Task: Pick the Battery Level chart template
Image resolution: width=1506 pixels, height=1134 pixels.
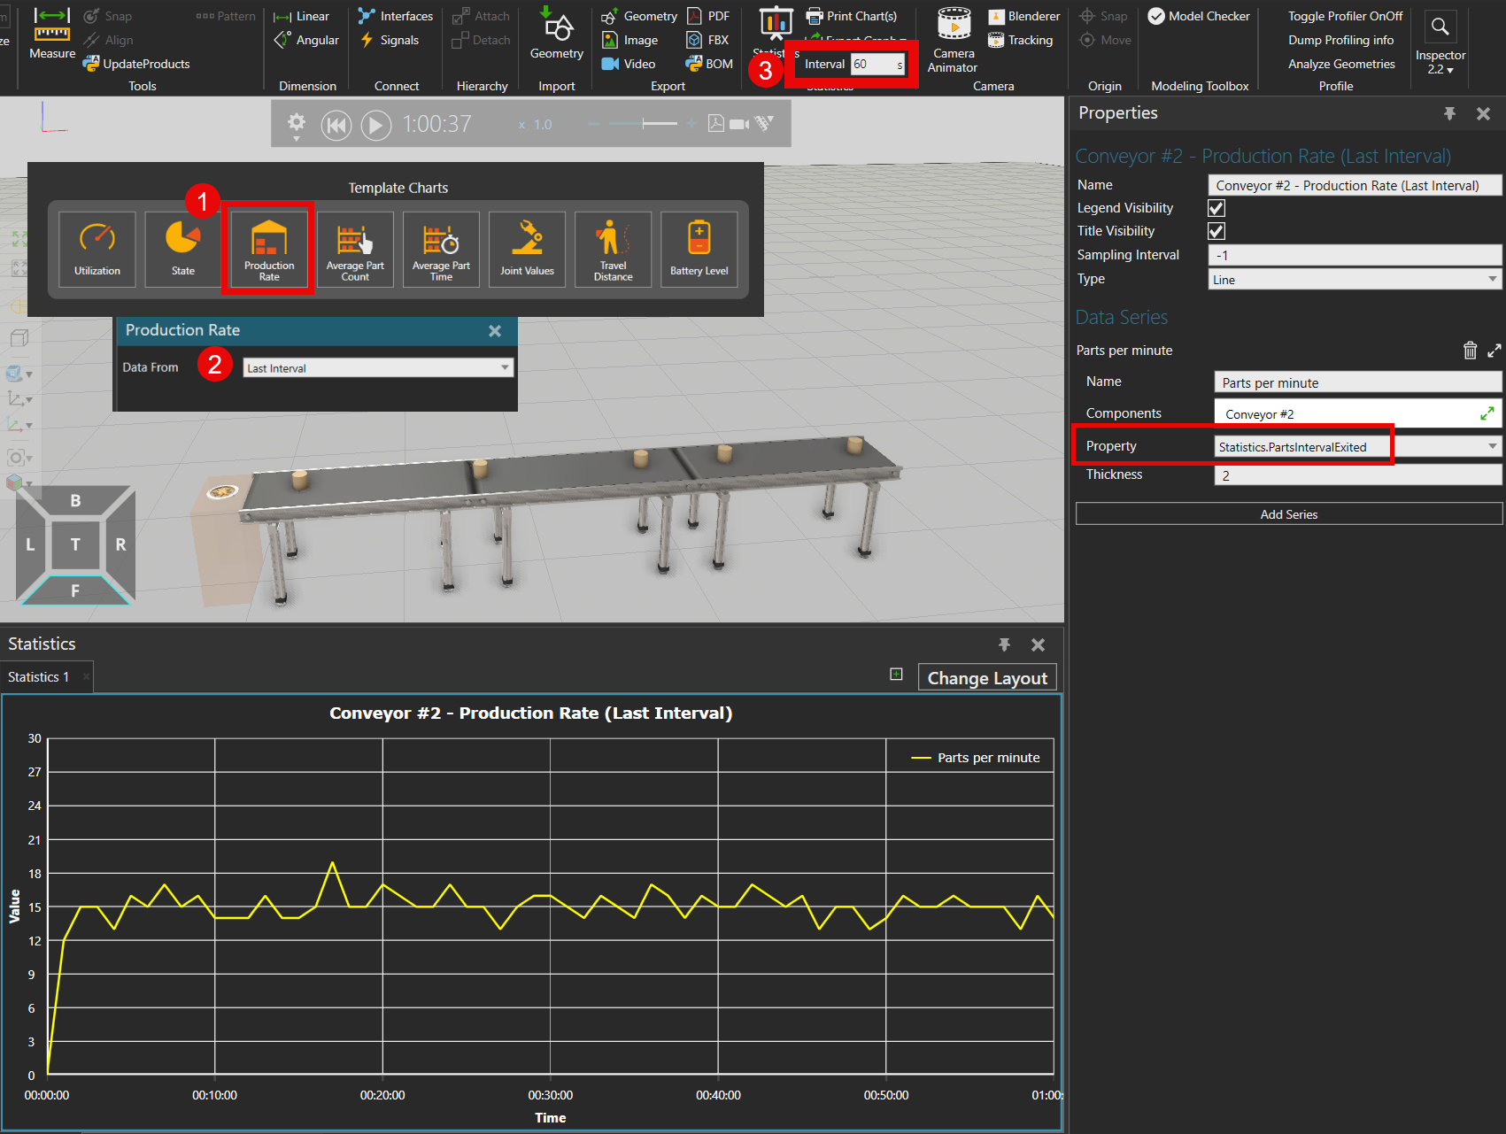Action: coord(699,249)
